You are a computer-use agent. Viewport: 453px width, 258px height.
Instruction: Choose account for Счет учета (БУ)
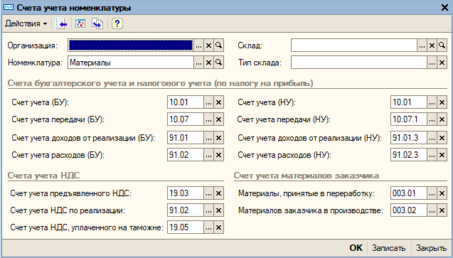click(208, 102)
